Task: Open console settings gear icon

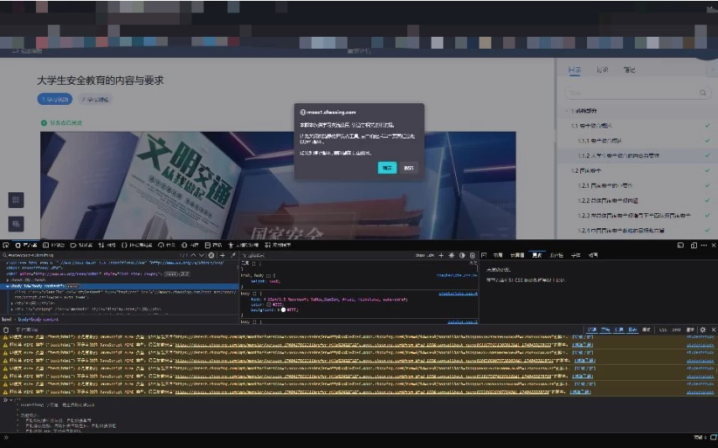Action: [703, 330]
